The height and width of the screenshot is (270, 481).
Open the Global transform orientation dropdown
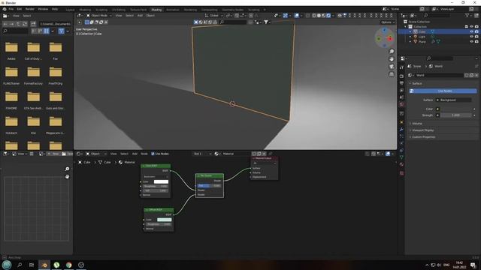(x=213, y=15)
